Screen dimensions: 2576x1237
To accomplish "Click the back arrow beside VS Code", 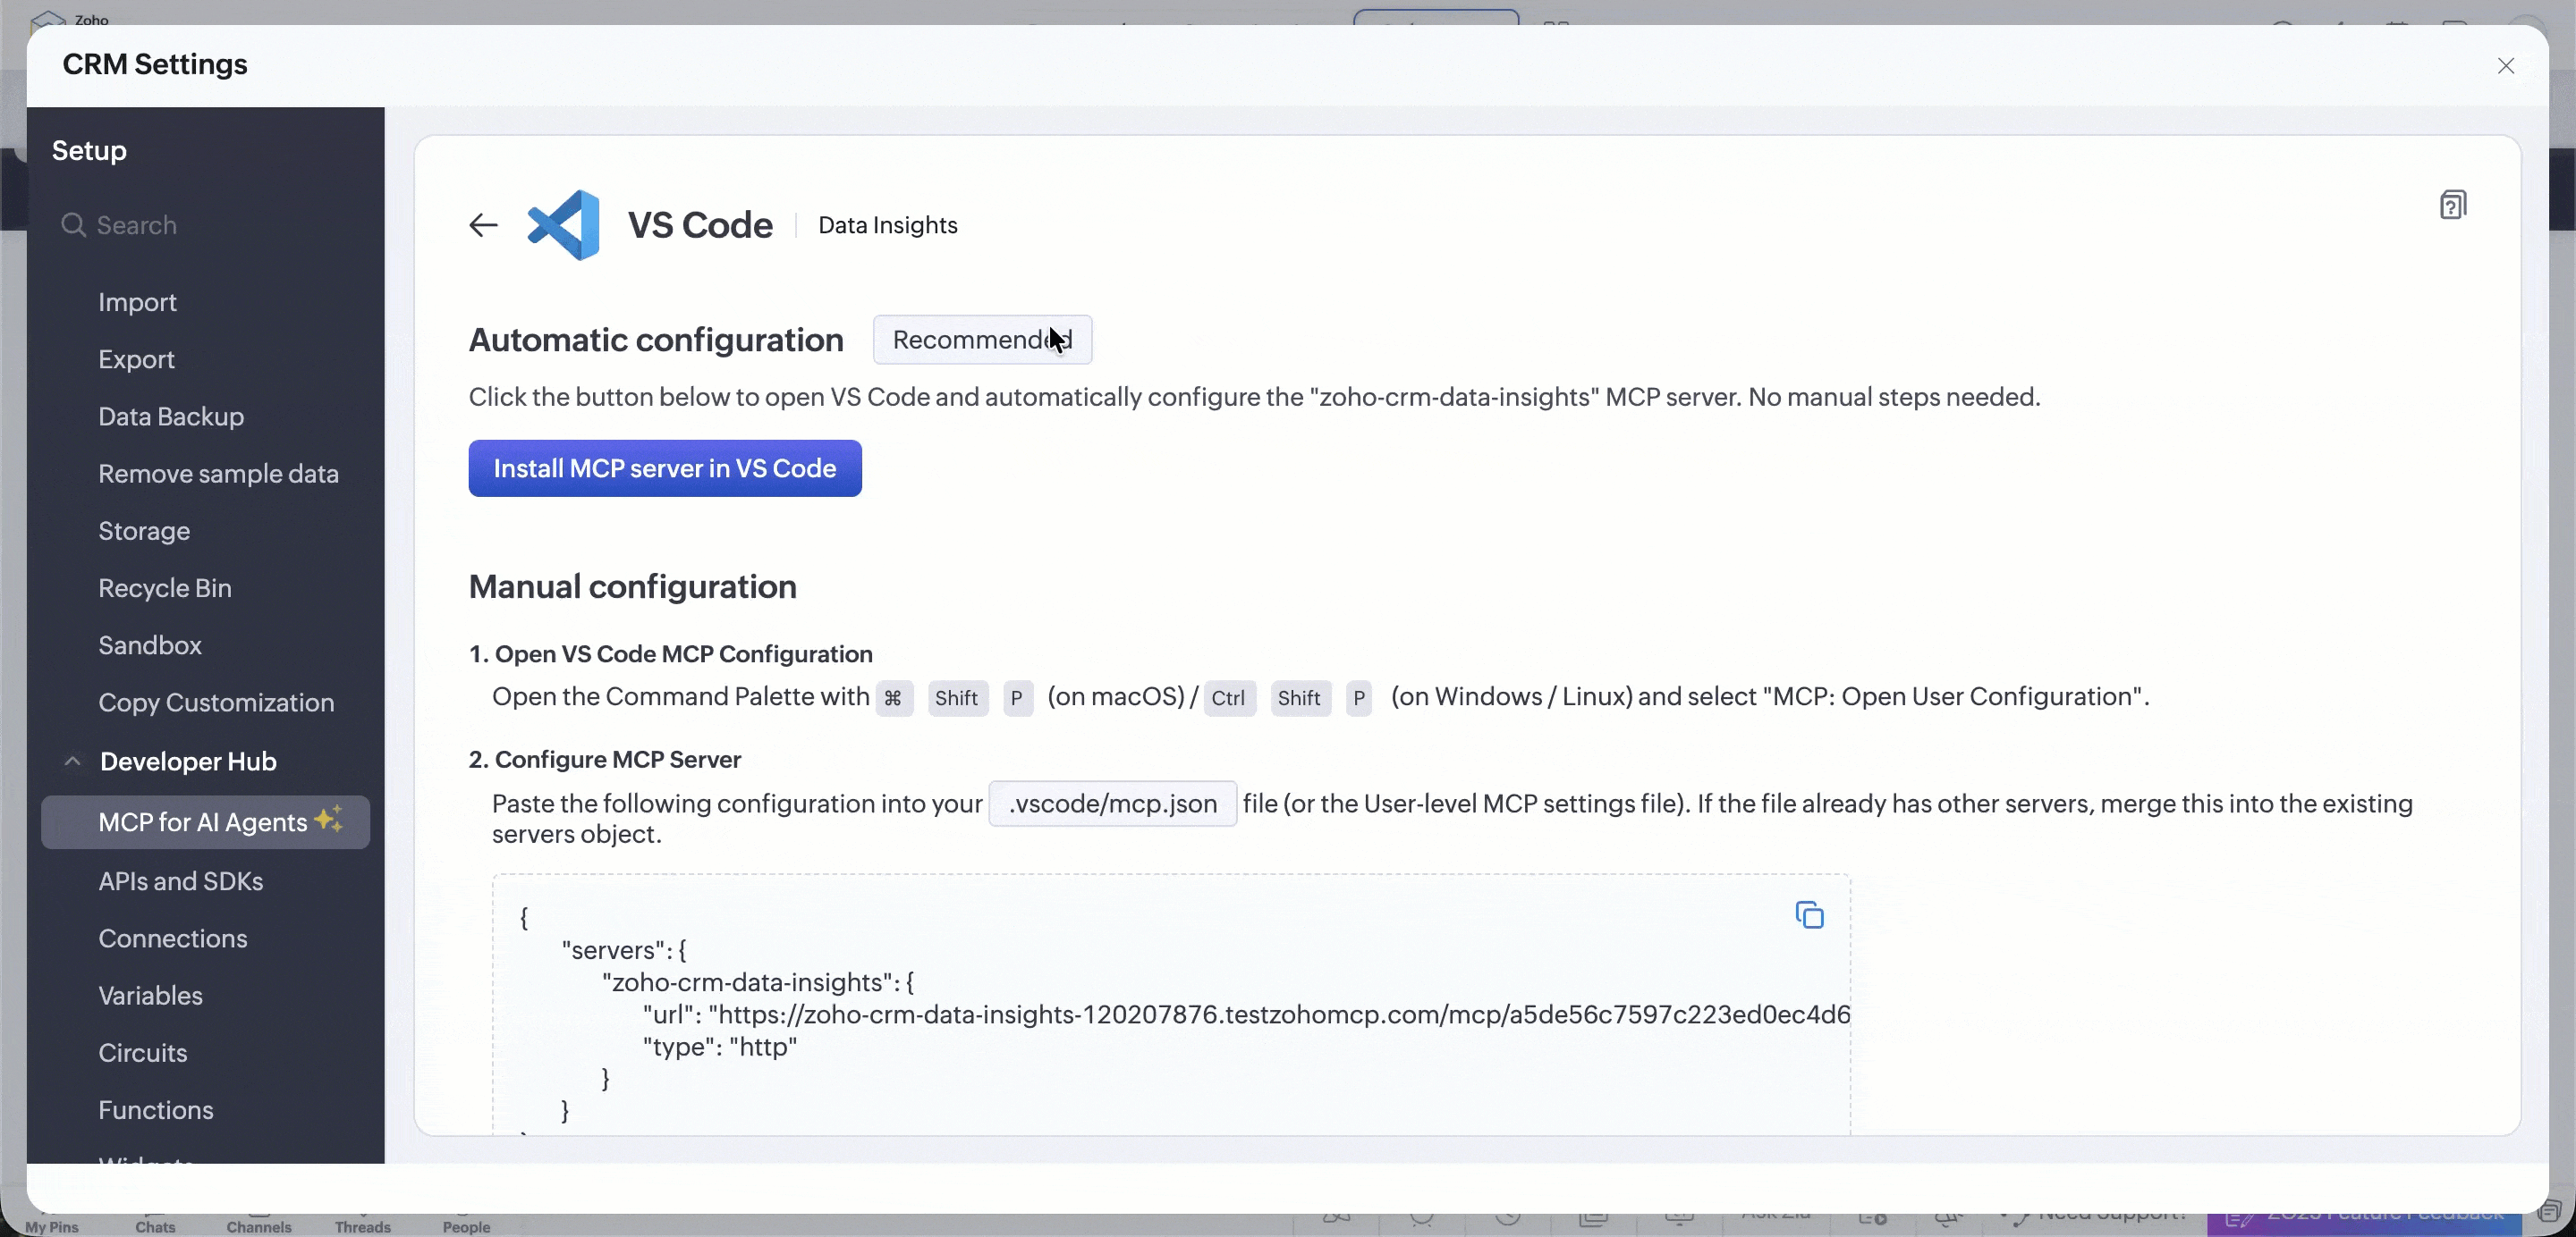I will pyautogui.click(x=483, y=225).
